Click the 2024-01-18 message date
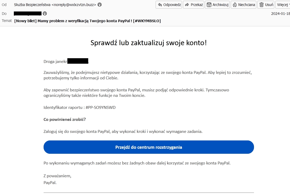The height and width of the screenshot is (195, 290). pyautogui.click(x=280, y=14)
